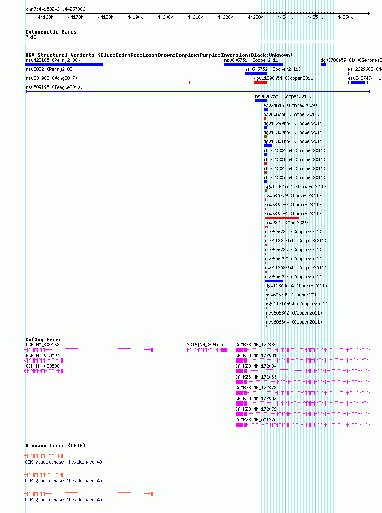
Task: Open dgv11300n54 (Cooper2011) label
Action: [x=294, y=132]
